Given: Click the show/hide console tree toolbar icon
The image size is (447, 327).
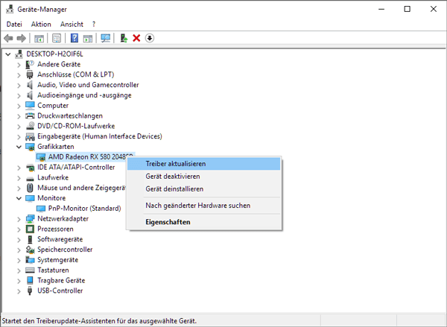Looking at the screenshot, I should pos(39,38).
